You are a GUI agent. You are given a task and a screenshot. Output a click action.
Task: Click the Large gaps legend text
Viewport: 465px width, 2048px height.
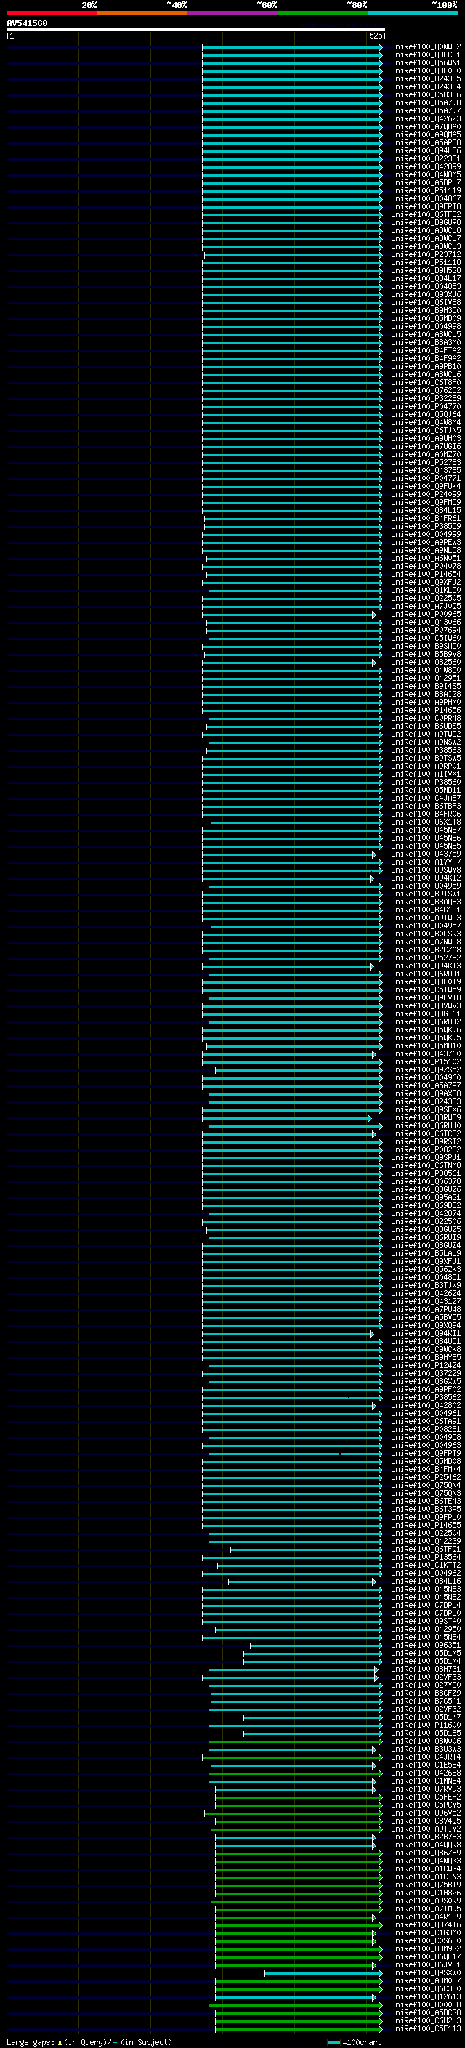pyautogui.click(x=89, y=2041)
